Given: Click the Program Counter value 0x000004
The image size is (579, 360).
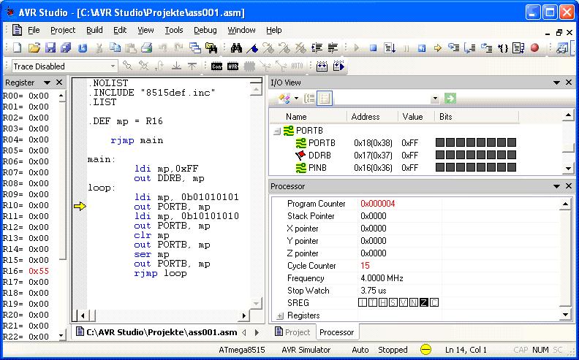Looking at the screenshot, I should (378, 204).
